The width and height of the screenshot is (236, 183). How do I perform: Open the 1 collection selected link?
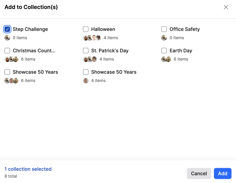click(28, 169)
